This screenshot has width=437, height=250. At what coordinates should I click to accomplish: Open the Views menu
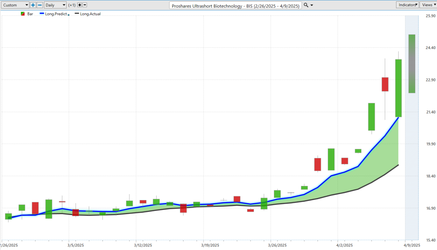pyautogui.click(x=427, y=5)
